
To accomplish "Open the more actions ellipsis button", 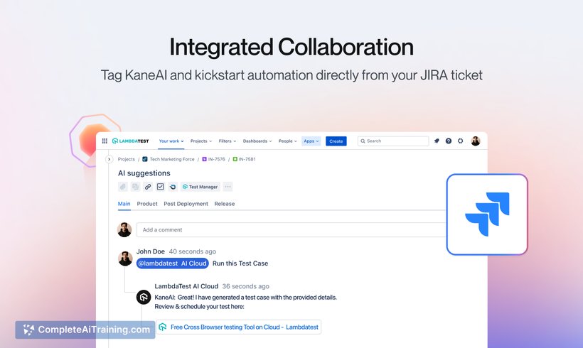I will [228, 187].
